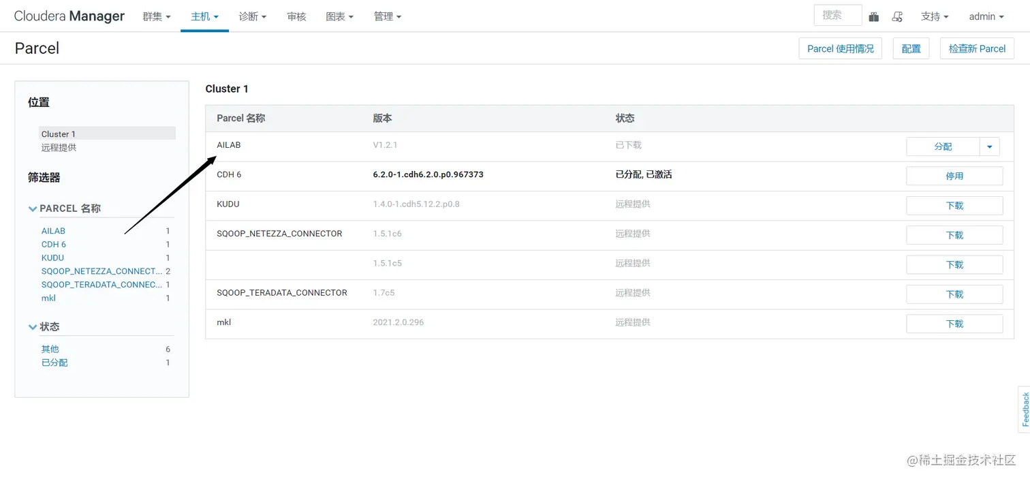Open the Feedback side tab

[1025, 409]
